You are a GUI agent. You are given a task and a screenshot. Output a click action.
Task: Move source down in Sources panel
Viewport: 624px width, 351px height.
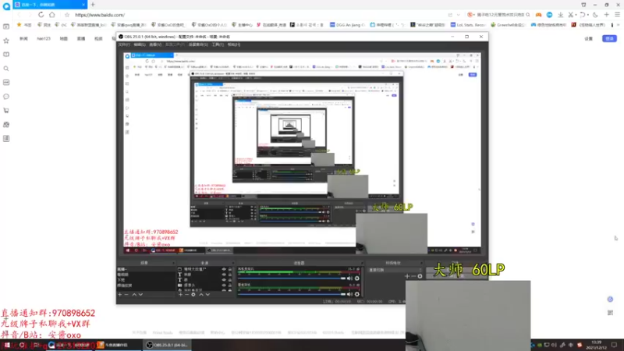click(x=207, y=295)
